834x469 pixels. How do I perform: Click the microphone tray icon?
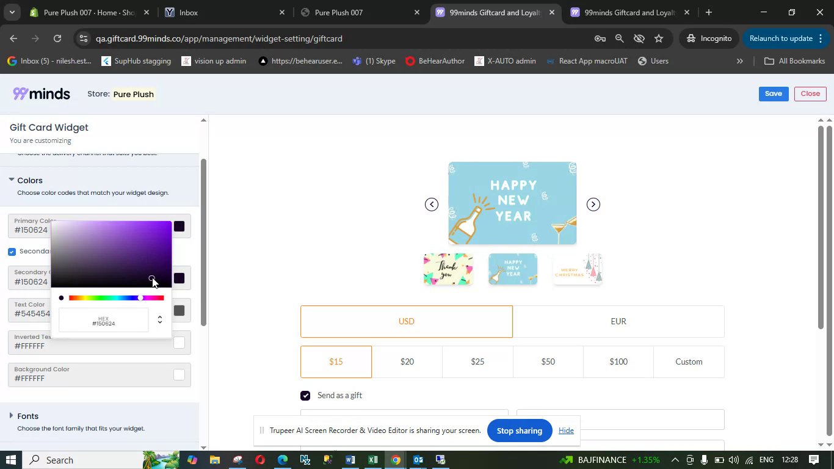[704, 460]
